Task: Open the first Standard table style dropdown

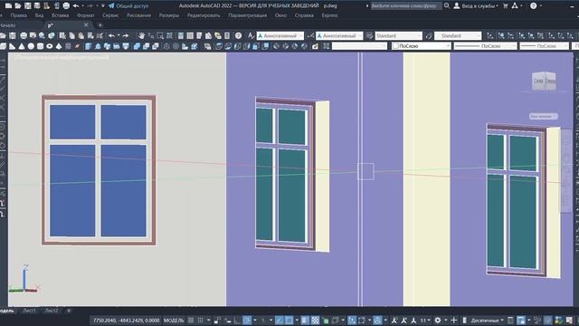Action: (x=398, y=36)
